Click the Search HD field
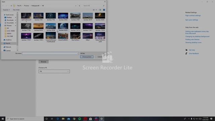Screen dimensions: 215x121 [x=94, y=6]
